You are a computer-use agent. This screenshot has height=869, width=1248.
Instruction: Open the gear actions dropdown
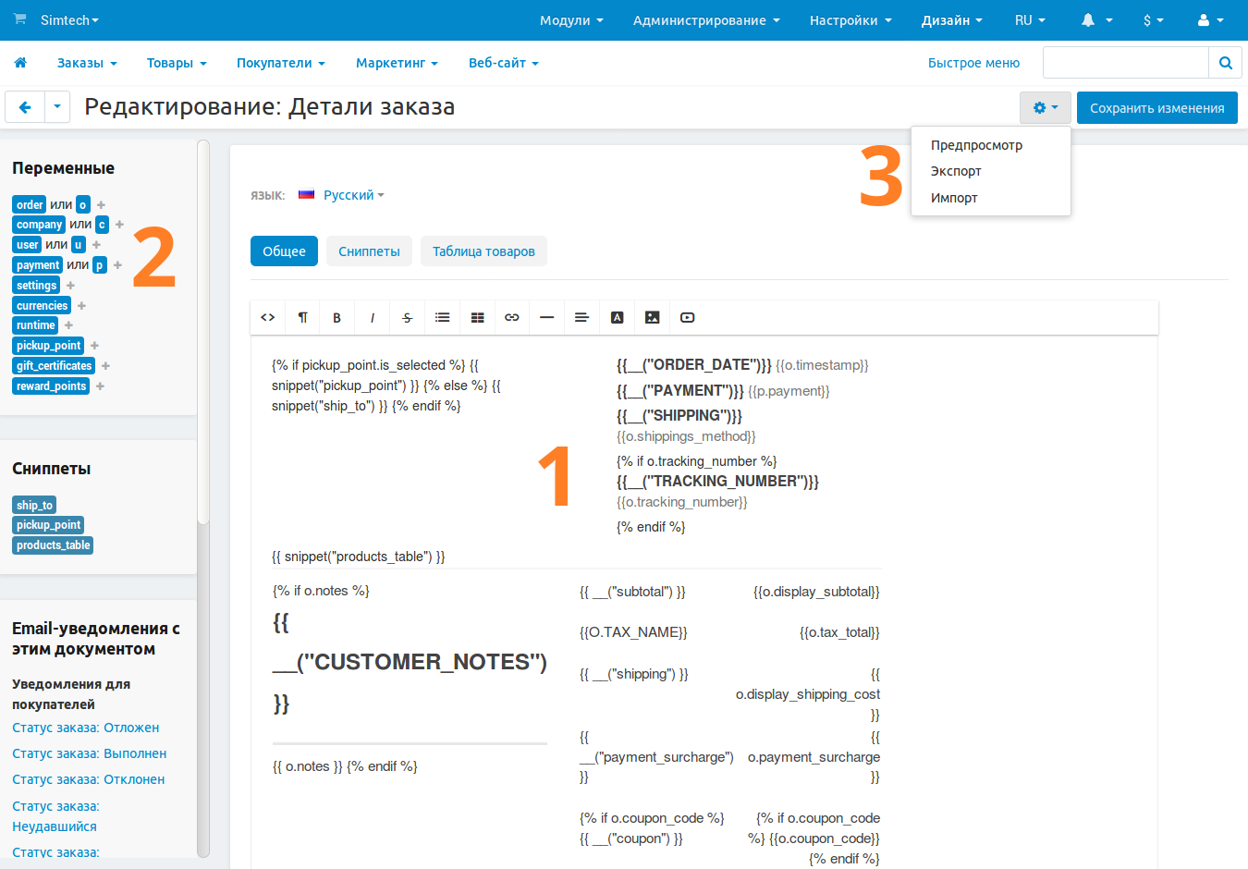click(x=1045, y=107)
